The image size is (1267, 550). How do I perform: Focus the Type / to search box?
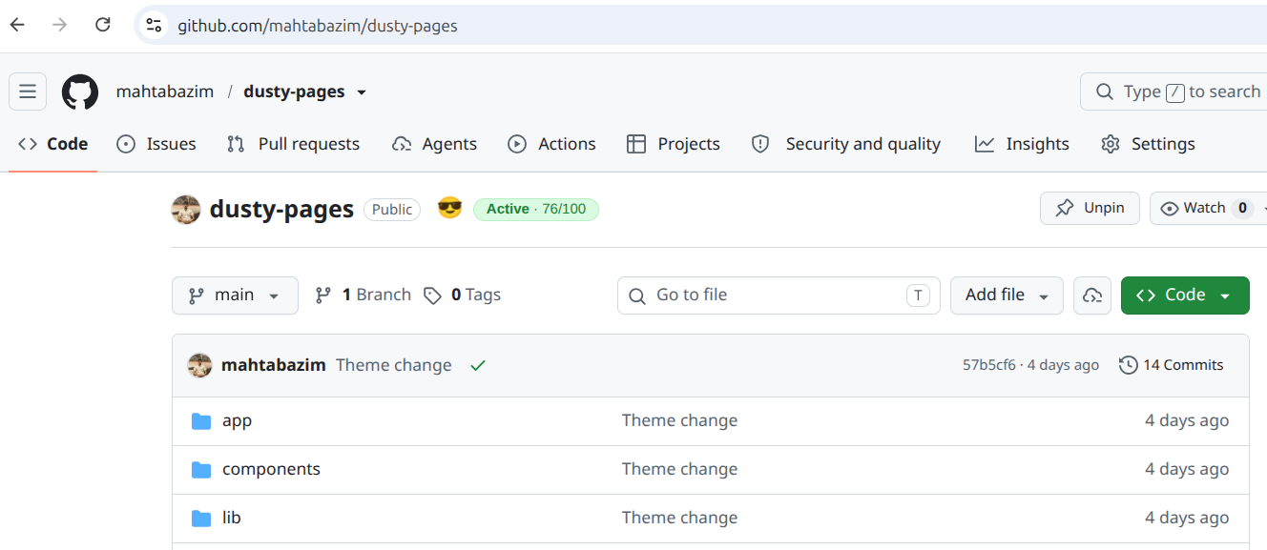[1174, 92]
